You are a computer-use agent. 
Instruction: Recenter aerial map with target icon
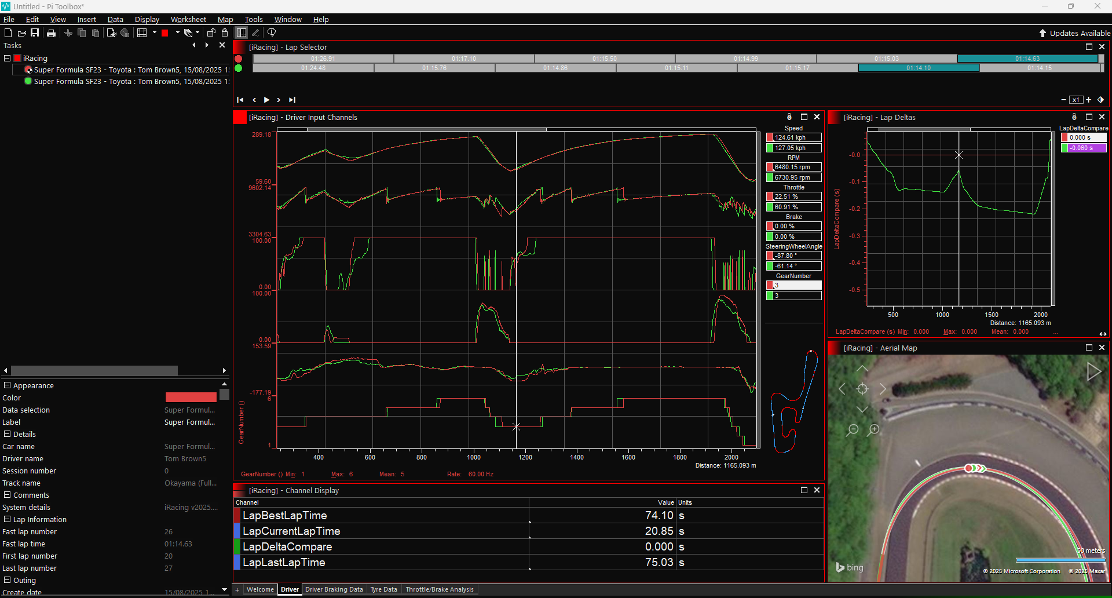tap(862, 389)
